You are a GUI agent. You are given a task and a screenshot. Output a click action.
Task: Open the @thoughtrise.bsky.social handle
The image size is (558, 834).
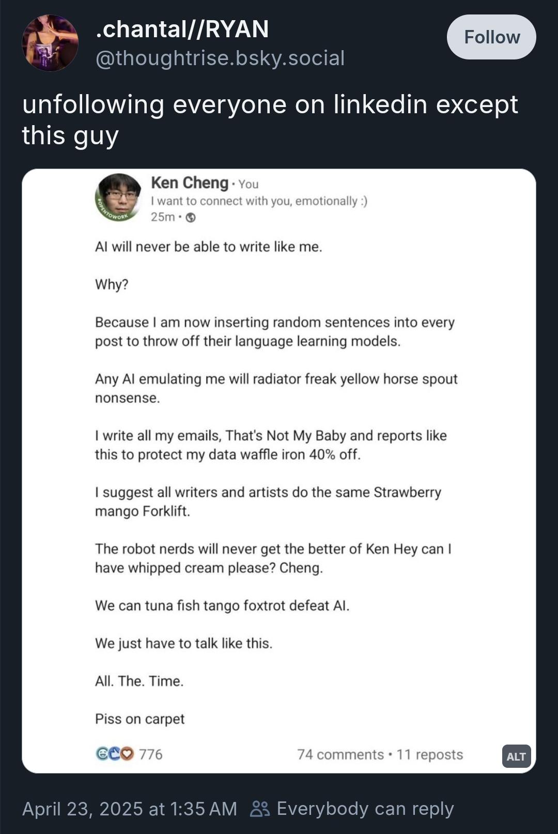pyautogui.click(x=220, y=58)
